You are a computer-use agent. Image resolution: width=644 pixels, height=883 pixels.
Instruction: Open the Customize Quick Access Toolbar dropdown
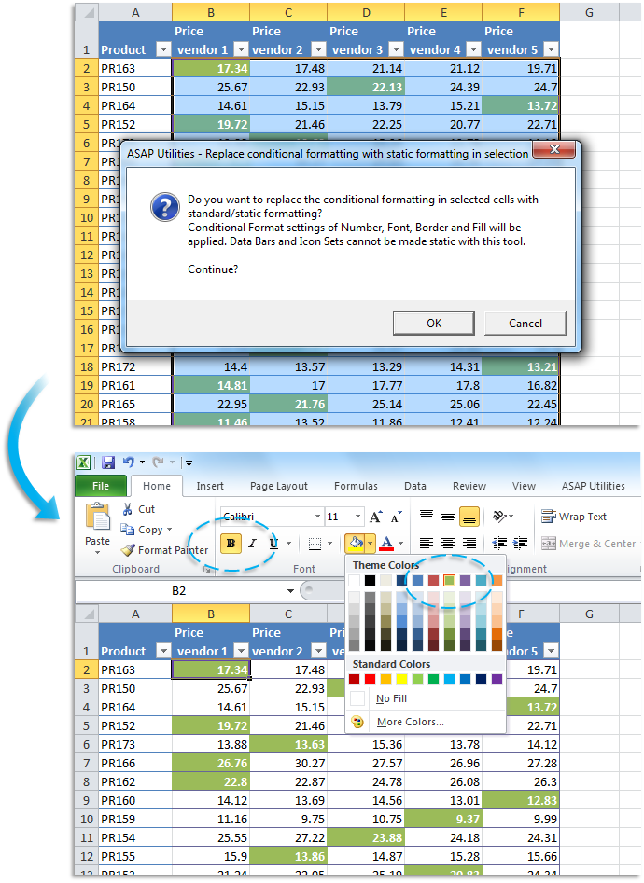[x=189, y=462]
